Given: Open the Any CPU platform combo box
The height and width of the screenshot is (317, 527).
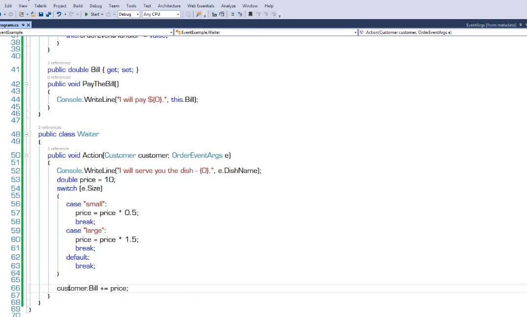Looking at the screenshot, I should (x=161, y=14).
